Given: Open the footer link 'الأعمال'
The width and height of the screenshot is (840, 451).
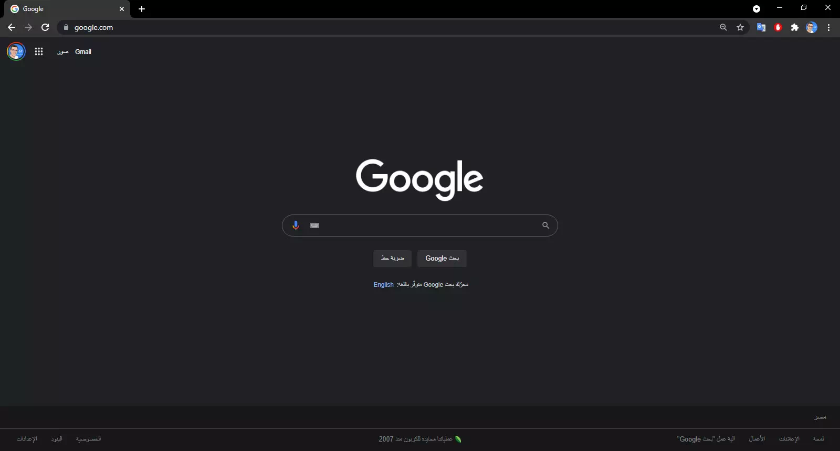Looking at the screenshot, I should point(757,439).
